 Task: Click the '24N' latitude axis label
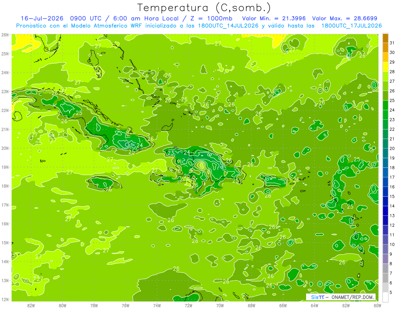[5, 72]
